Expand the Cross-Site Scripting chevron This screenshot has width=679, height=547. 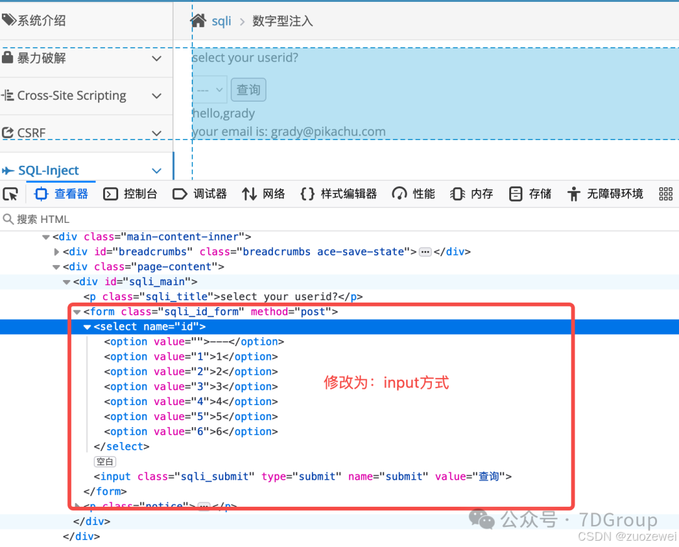coord(157,96)
